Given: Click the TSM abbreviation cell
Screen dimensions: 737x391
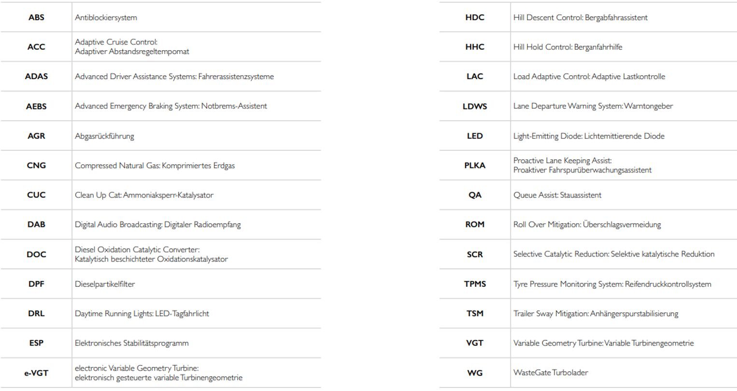Looking at the screenshot, I should 475,314.
